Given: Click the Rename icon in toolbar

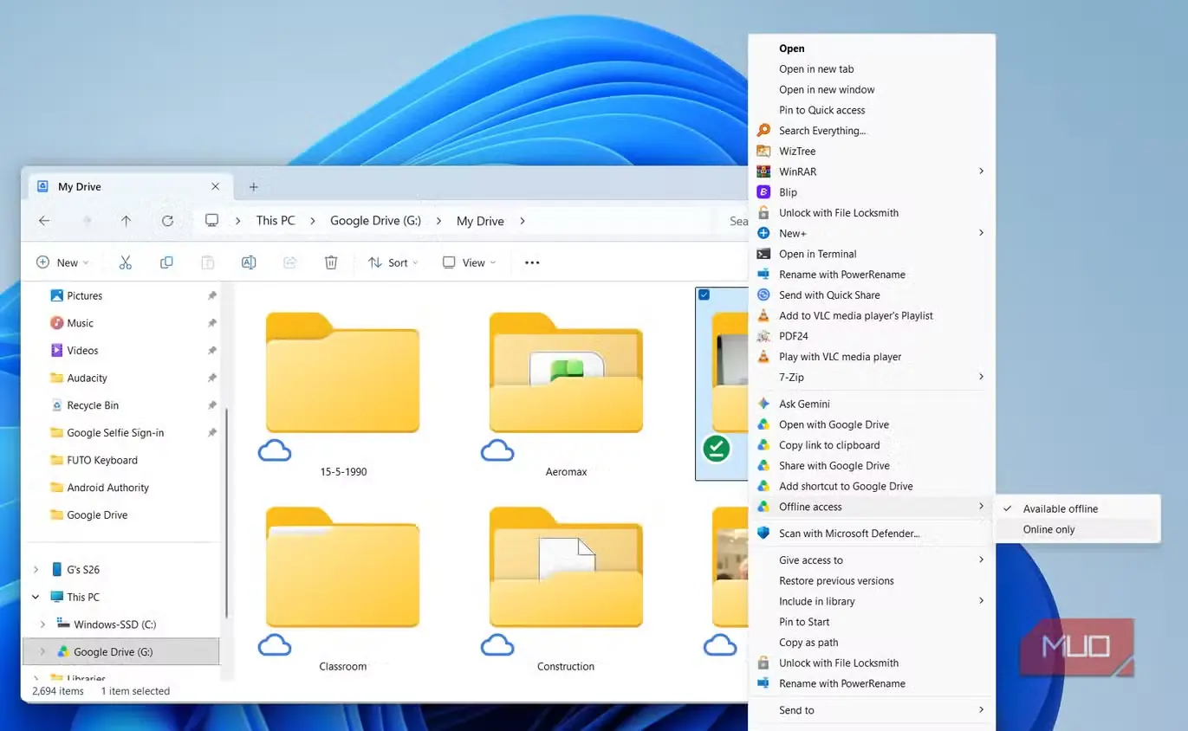Looking at the screenshot, I should (x=249, y=262).
